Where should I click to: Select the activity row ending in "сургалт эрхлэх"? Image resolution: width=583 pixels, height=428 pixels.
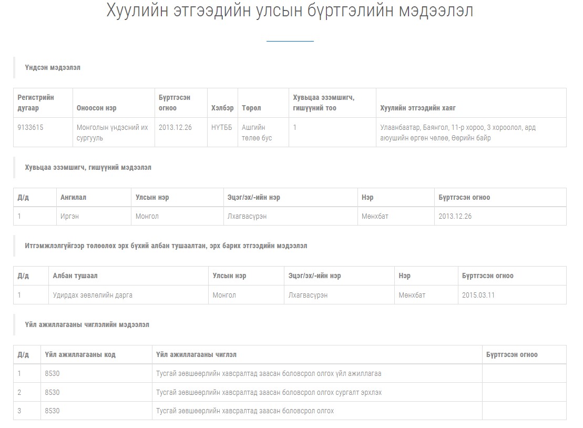[x=269, y=392]
